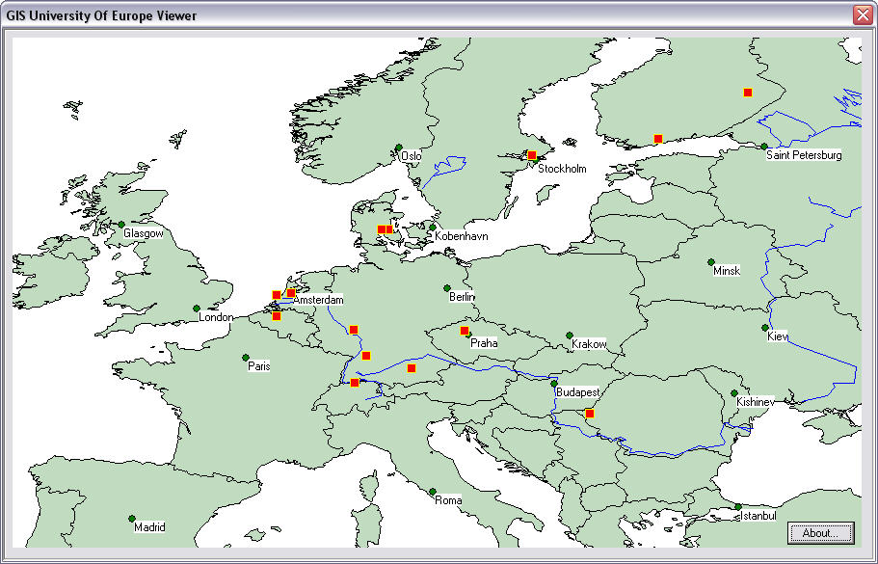Select the green city dot for Budapest
The width and height of the screenshot is (878, 564).
(x=554, y=384)
